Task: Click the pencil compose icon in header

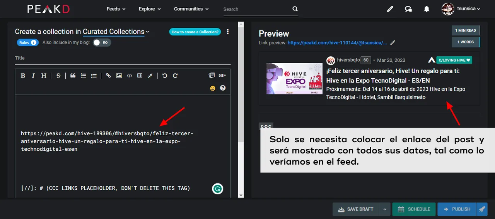Action: click(x=390, y=9)
